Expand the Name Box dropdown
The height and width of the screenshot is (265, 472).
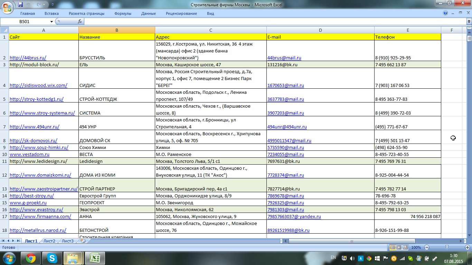(x=52, y=21)
